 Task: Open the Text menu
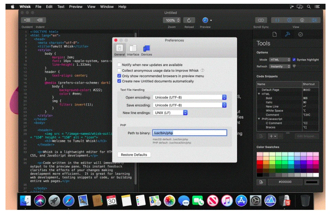pos(61,7)
